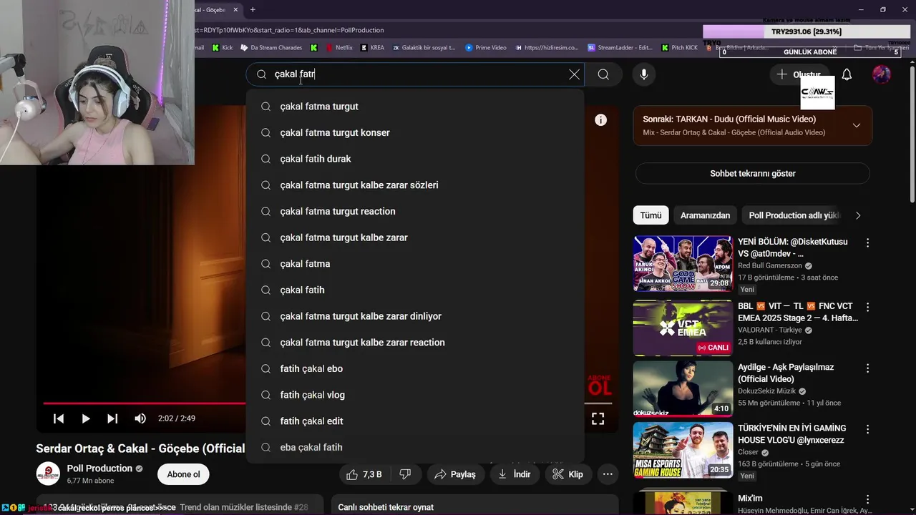916x515 pixels.
Task: Click the video info card icon
Action: [601, 120]
